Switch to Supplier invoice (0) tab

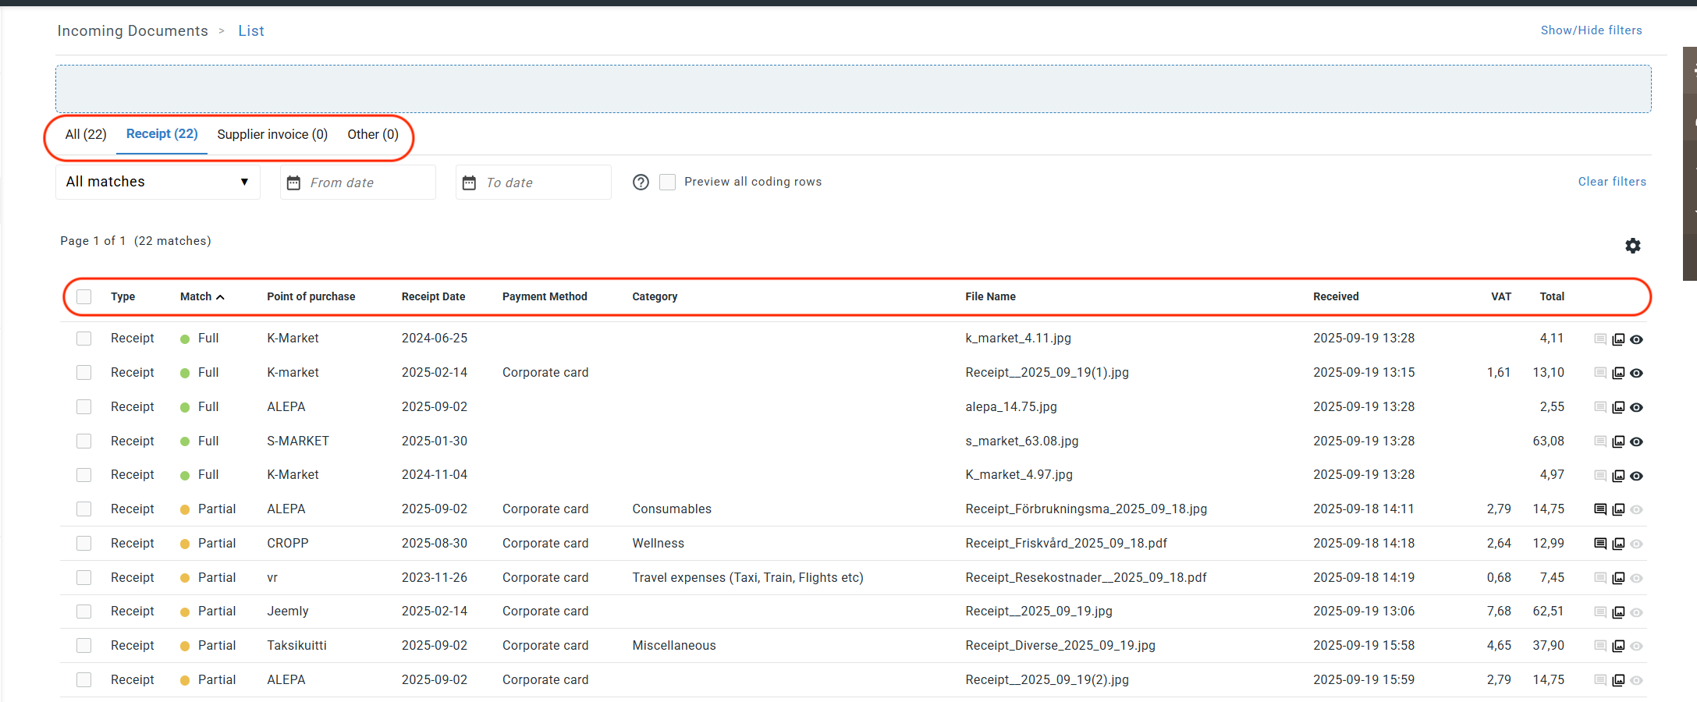point(272,135)
